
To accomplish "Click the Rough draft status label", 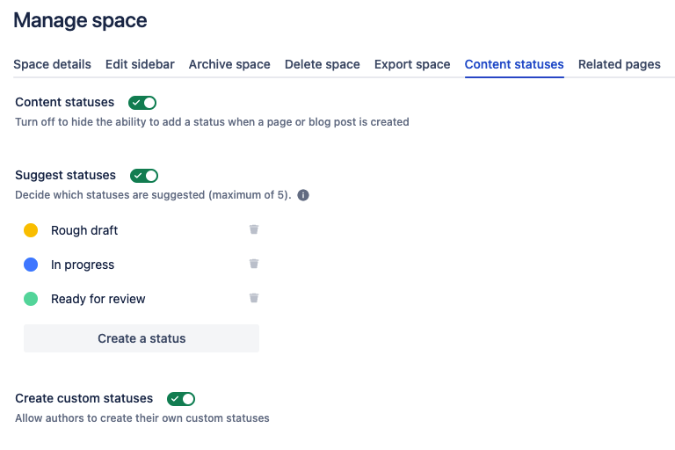I will 84,230.
